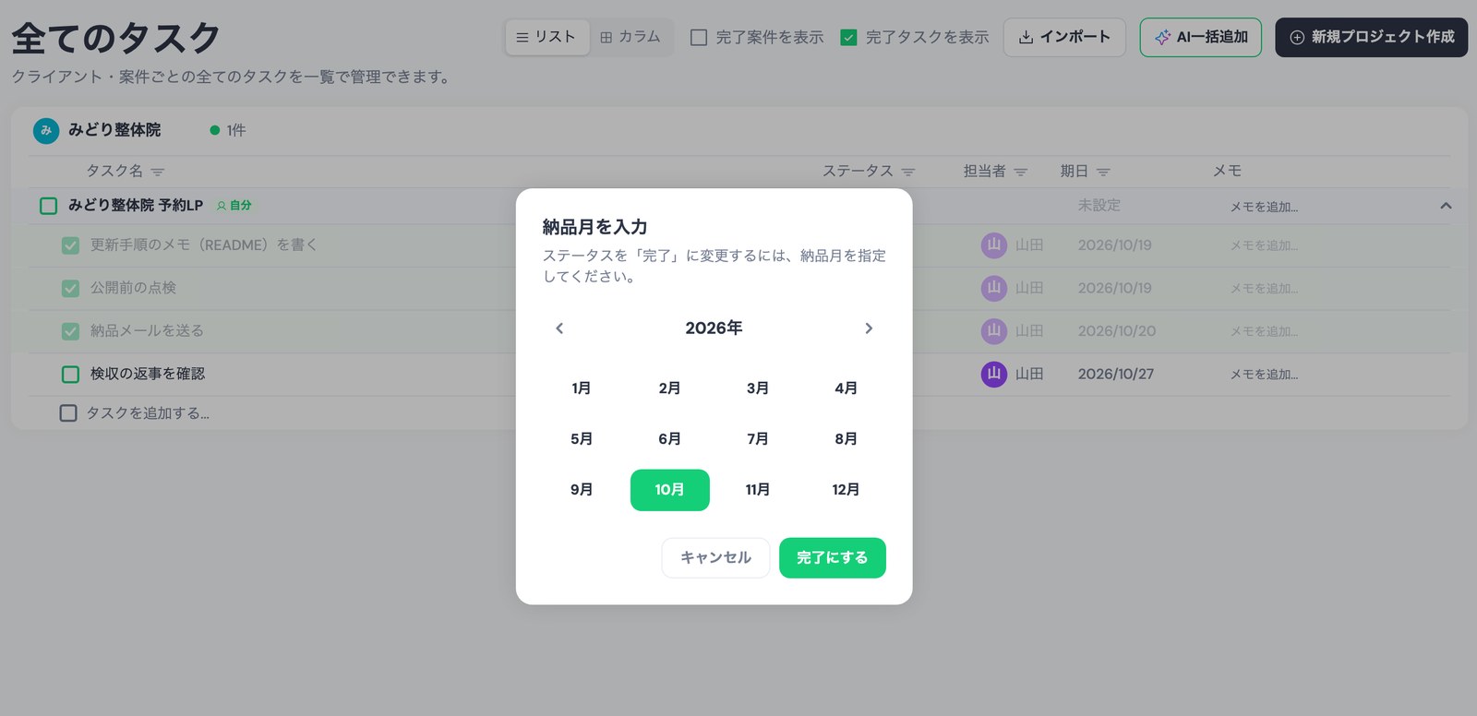Viewport: 1477px width, 716px height.
Task: Select 9月 in the month picker
Action: [582, 490]
